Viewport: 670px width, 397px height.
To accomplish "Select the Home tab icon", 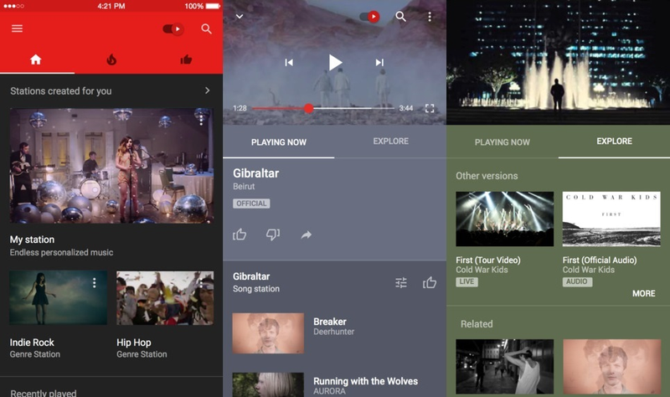I will 36,59.
